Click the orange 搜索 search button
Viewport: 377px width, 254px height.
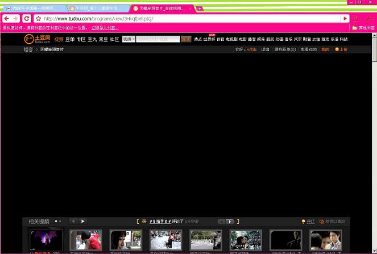click(x=186, y=39)
